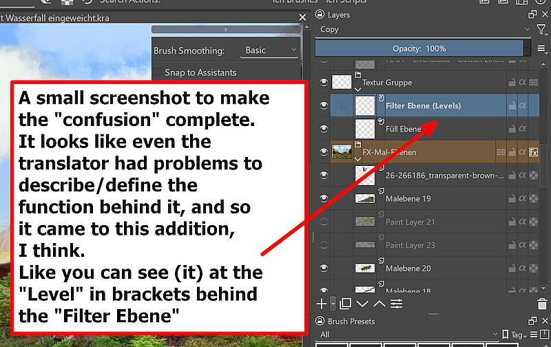Image resolution: width=551 pixels, height=347 pixels.
Task: Select the Paint Layer 21 layer
Action: (410, 222)
